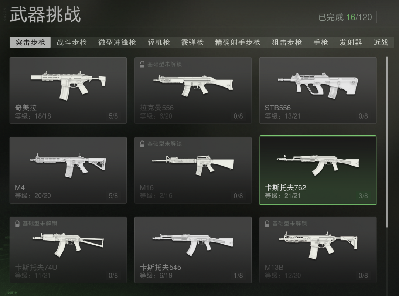Screen dimensions: 399x296
Task: Open the M4 weapon card
Action: tap(68, 170)
